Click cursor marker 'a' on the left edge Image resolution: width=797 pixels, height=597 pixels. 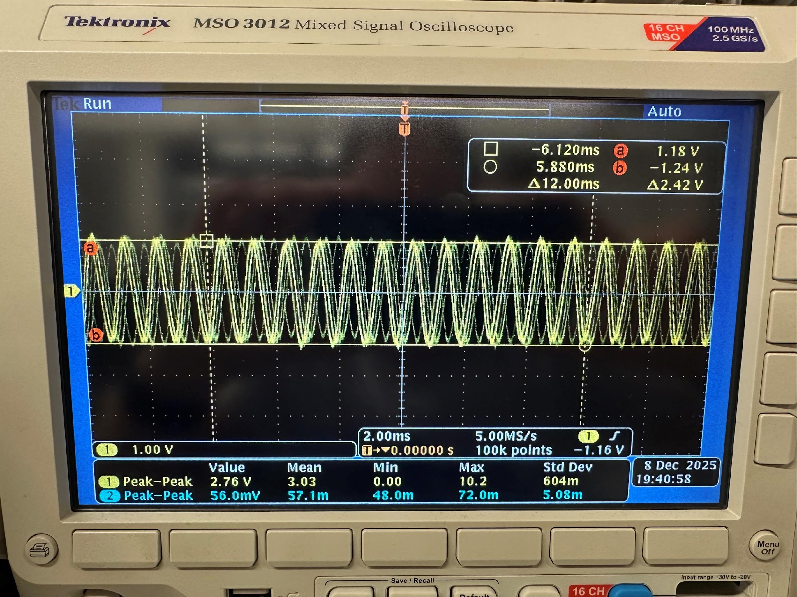pyautogui.click(x=91, y=248)
